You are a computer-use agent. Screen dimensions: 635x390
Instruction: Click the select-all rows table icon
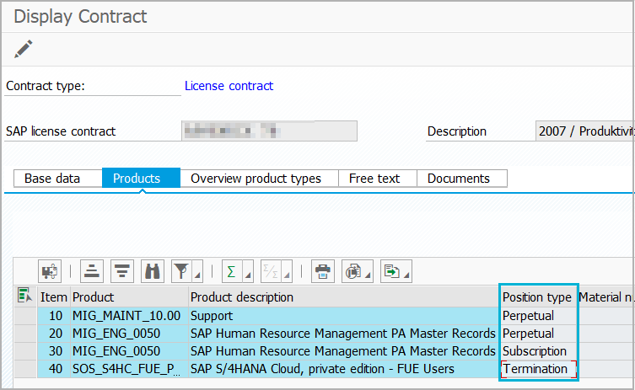click(x=24, y=296)
